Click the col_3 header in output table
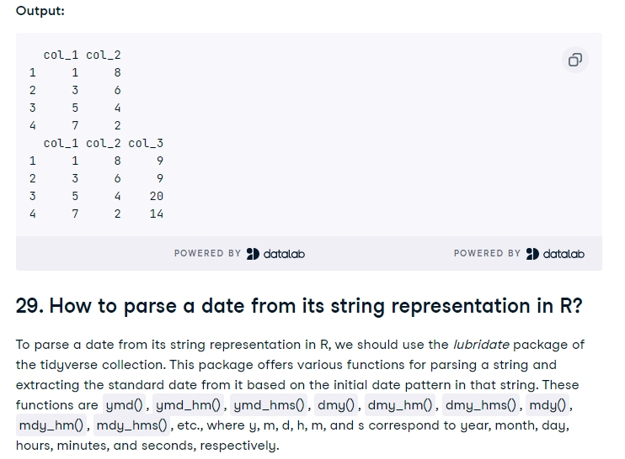 [146, 143]
